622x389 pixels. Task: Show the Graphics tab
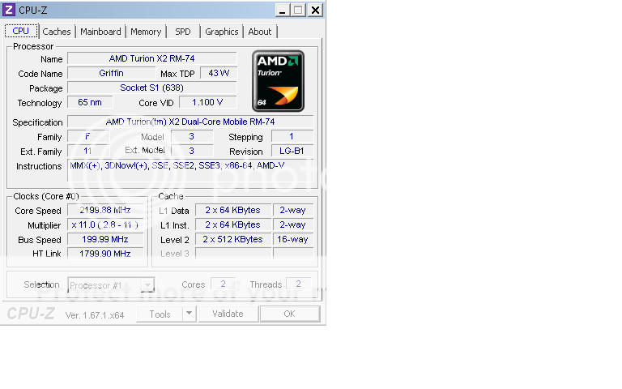coord(221,32)
